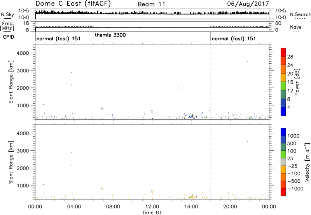Click the '4' tick on Power colorbar

288,107
